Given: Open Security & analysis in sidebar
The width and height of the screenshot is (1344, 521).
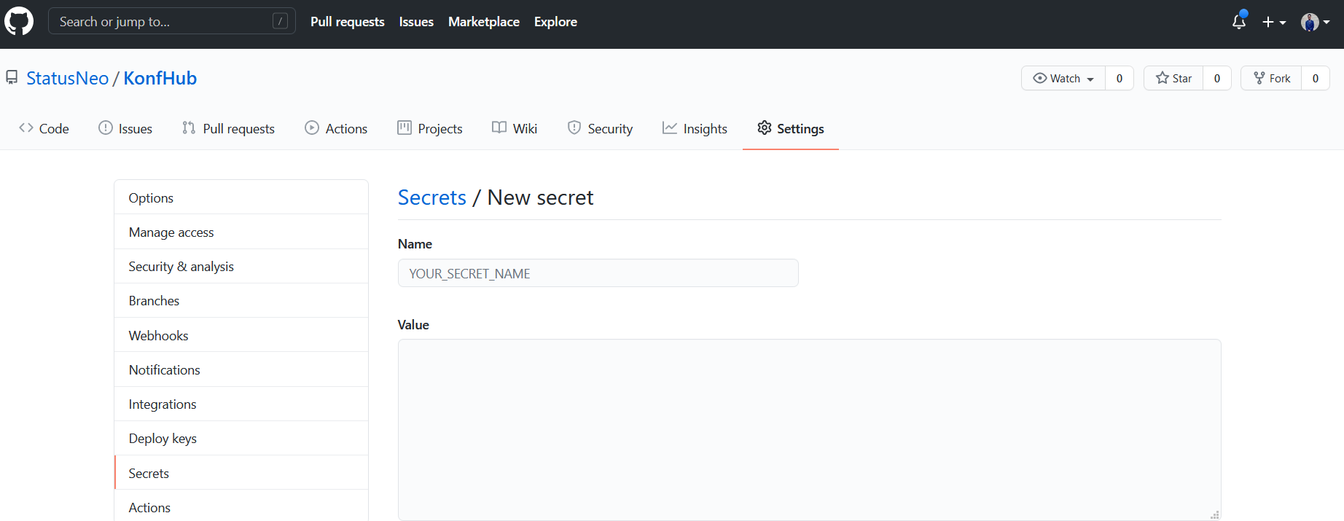Looking at the screenshot, I should click(x=241, y=266).
